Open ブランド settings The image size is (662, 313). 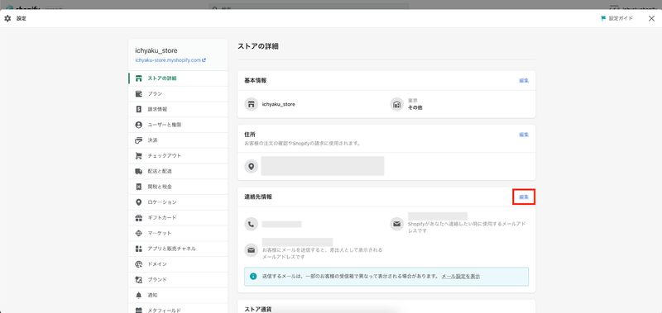pyautogui.click(x=178, y=280)
